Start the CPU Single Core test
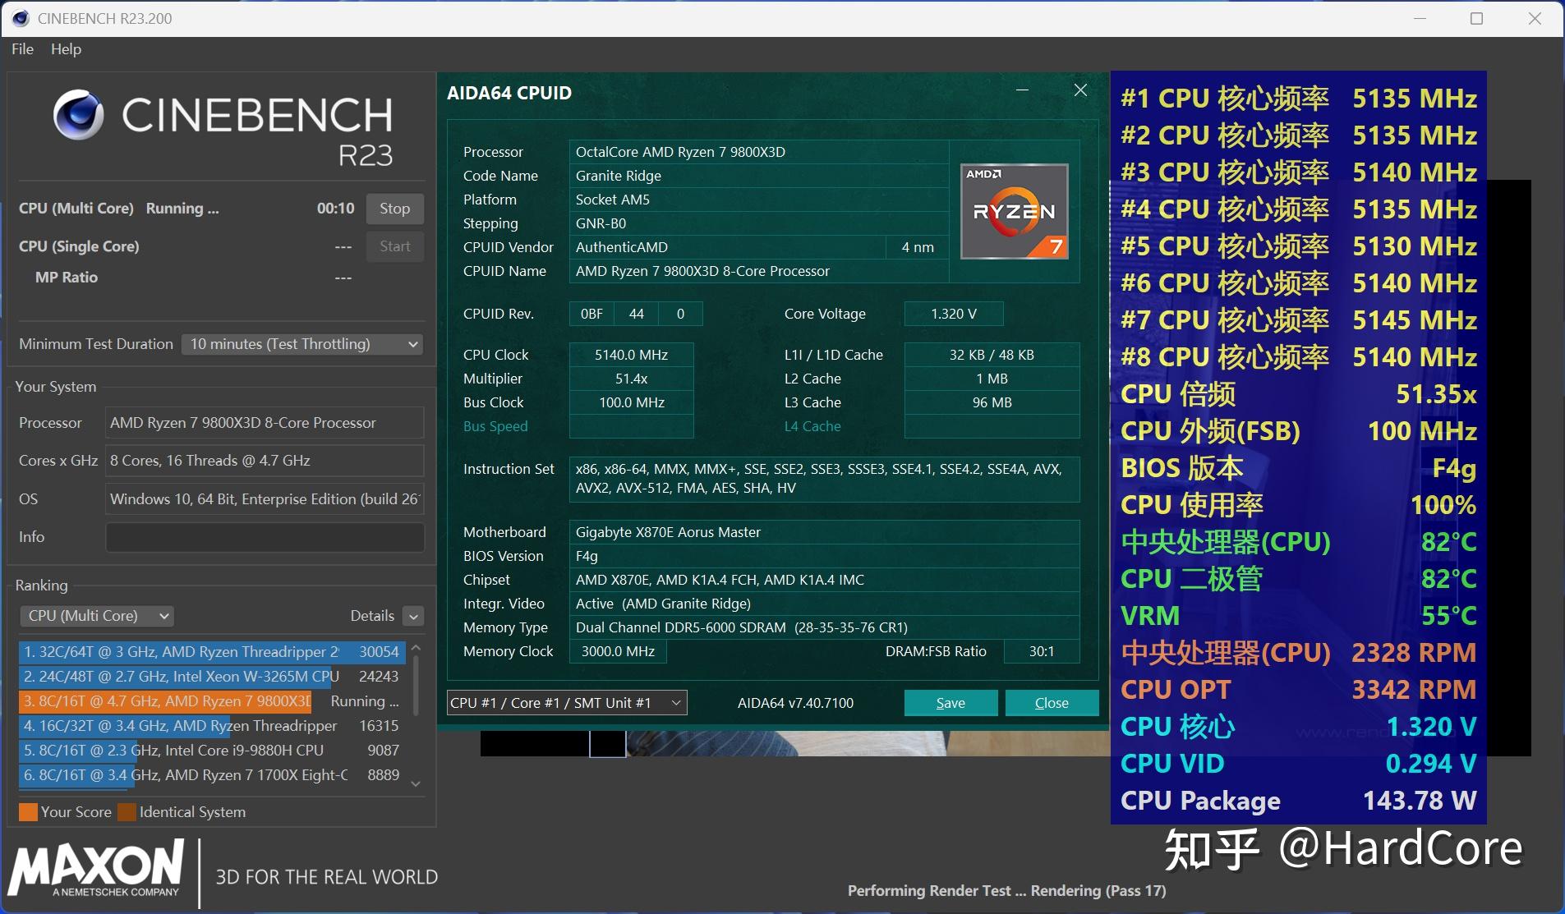Viewport: 1565px width, 914px height. click(x=394, y=246)
